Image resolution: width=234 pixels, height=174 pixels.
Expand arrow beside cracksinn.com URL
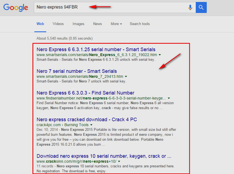click(119, 161)
